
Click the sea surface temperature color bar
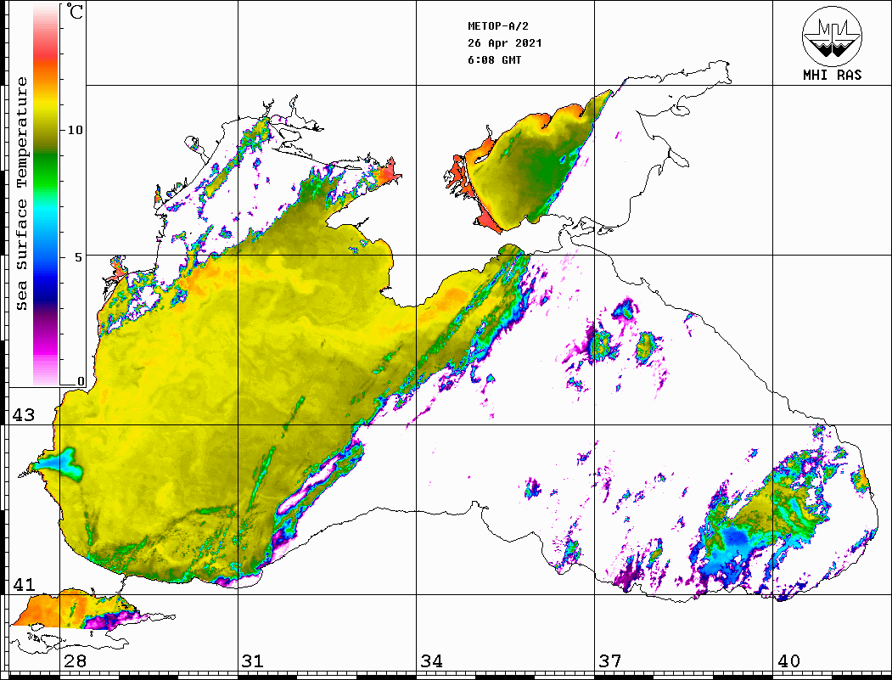[x=46, y=195]
